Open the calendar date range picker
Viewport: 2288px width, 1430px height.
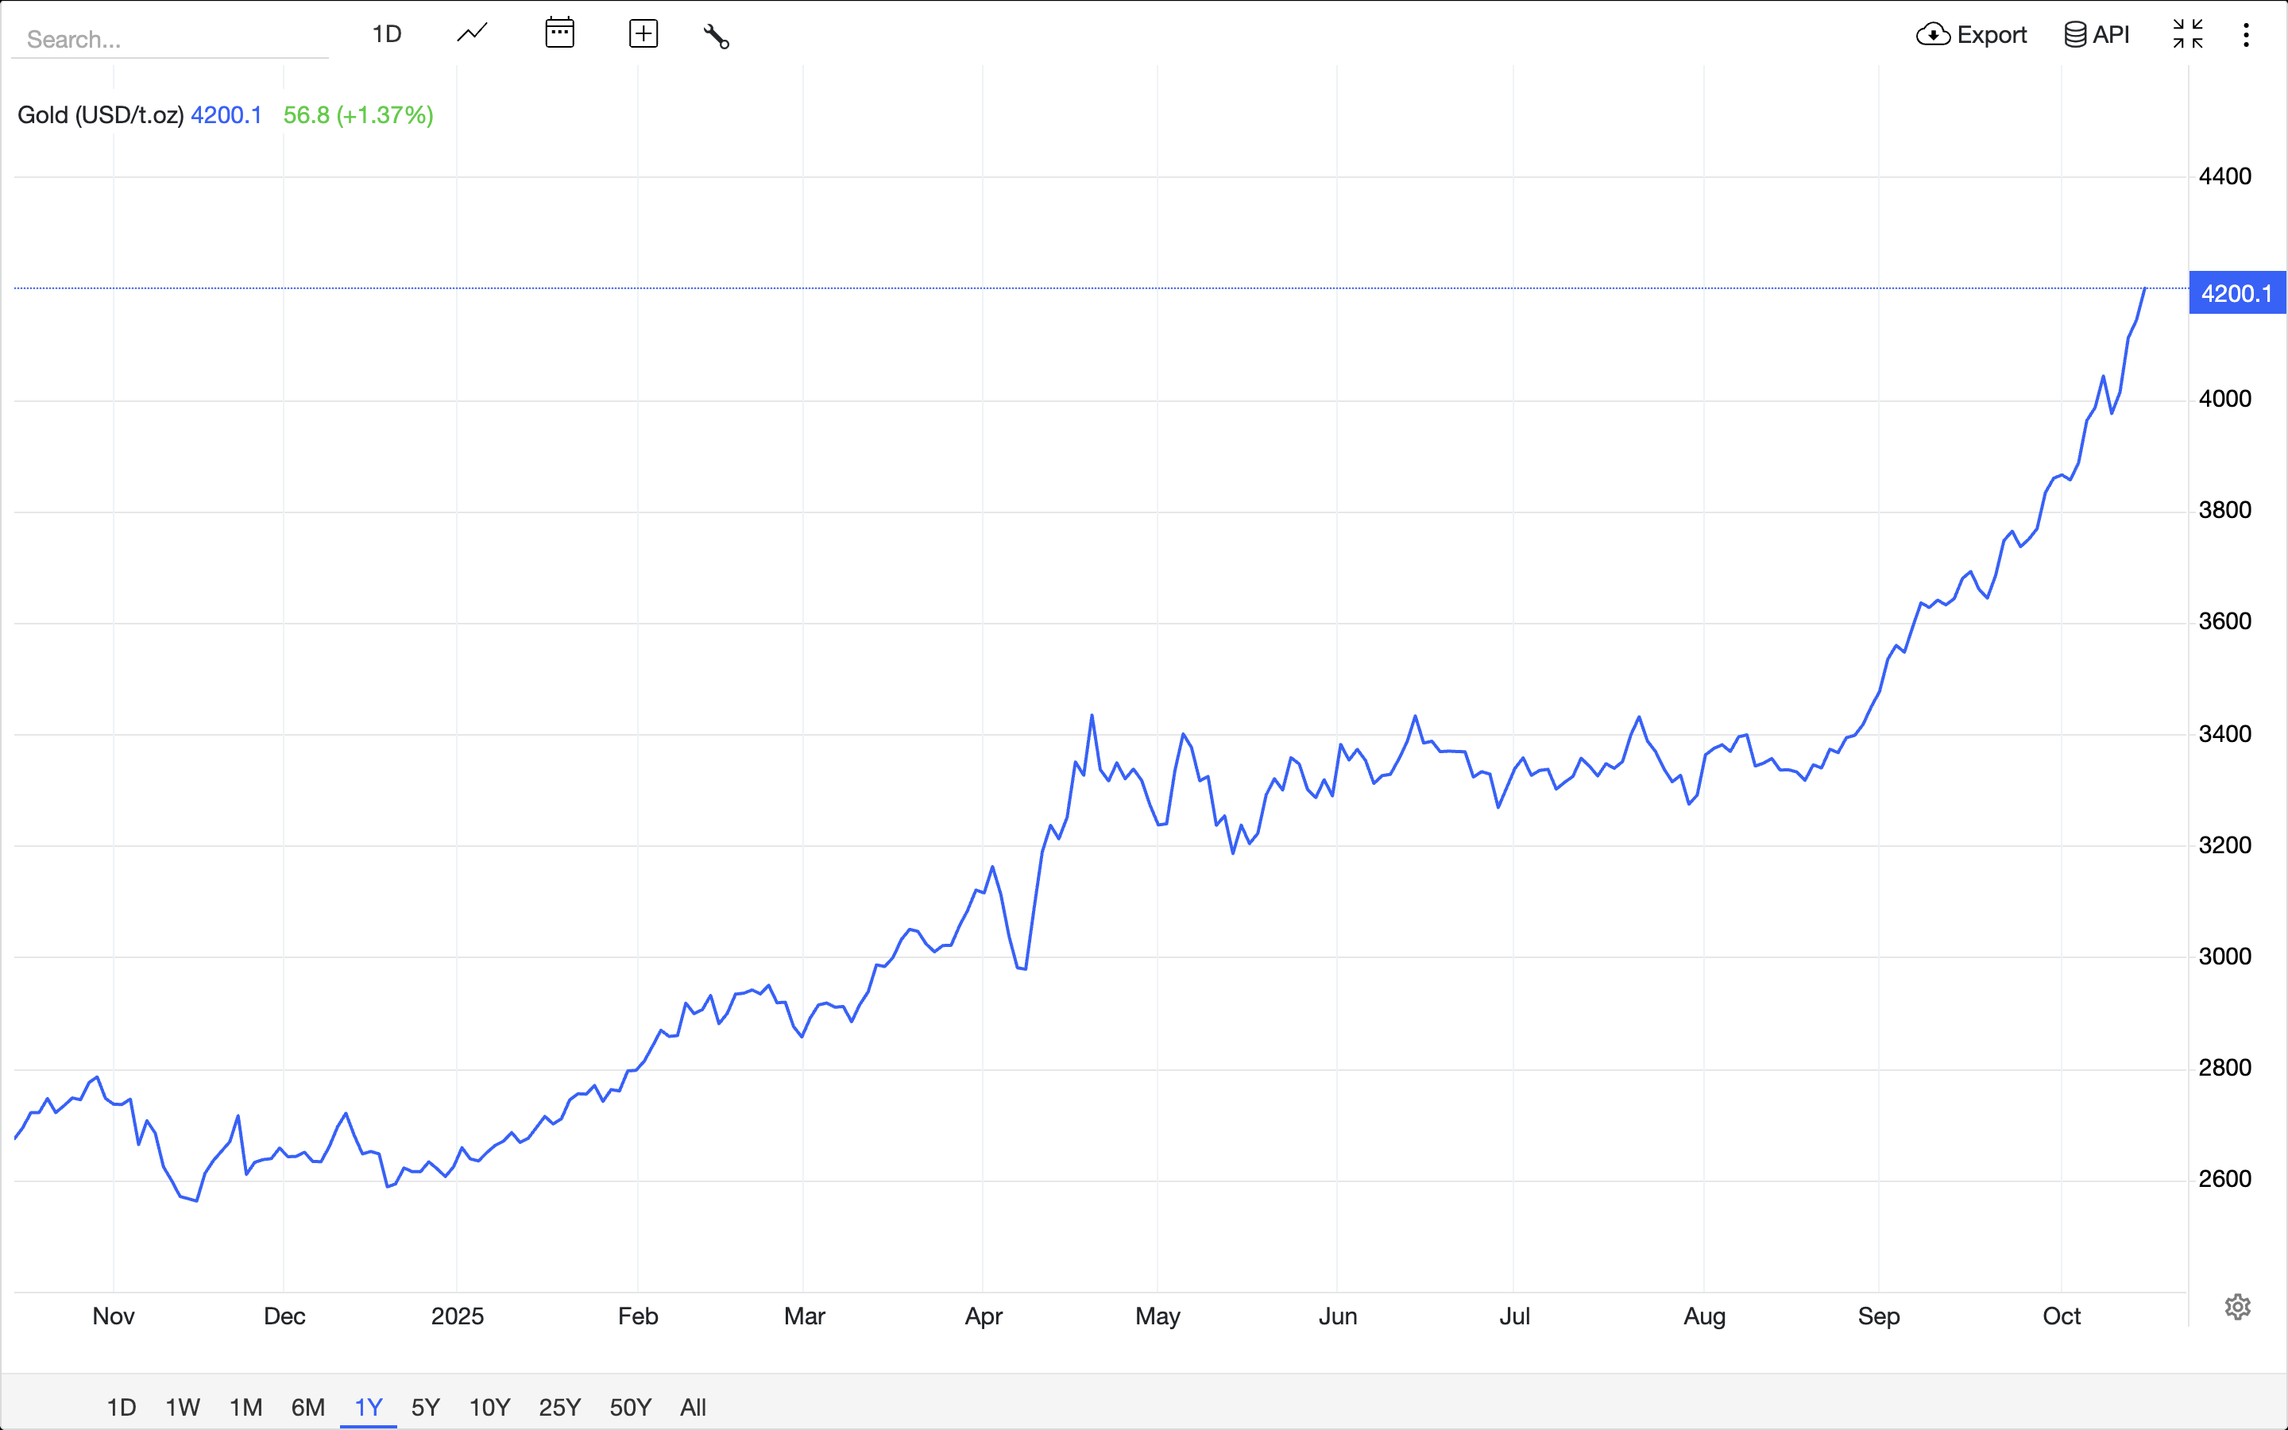[560, 34]
